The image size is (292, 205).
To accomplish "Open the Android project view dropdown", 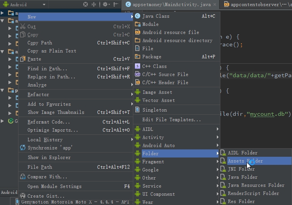I will coord(44,5).
